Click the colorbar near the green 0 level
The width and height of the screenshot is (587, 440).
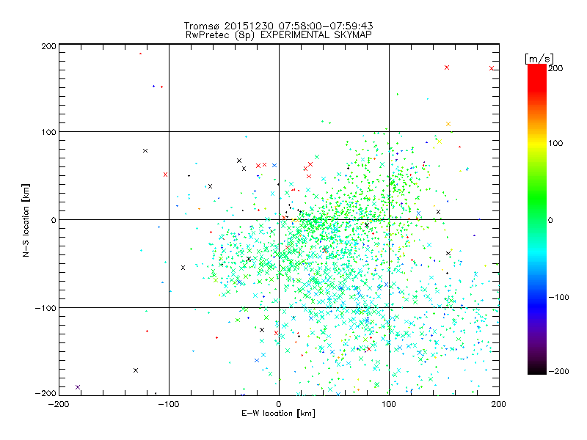[x=537, y=220]
